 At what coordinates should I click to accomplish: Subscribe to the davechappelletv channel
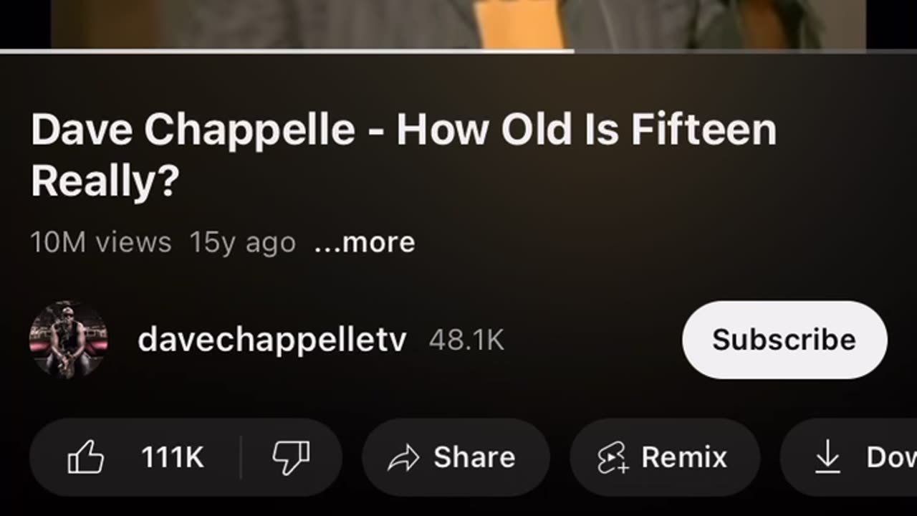click(x=784, y=340)
